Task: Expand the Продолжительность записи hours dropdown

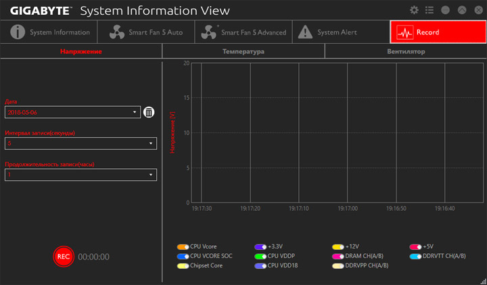Action: (80, 175)
